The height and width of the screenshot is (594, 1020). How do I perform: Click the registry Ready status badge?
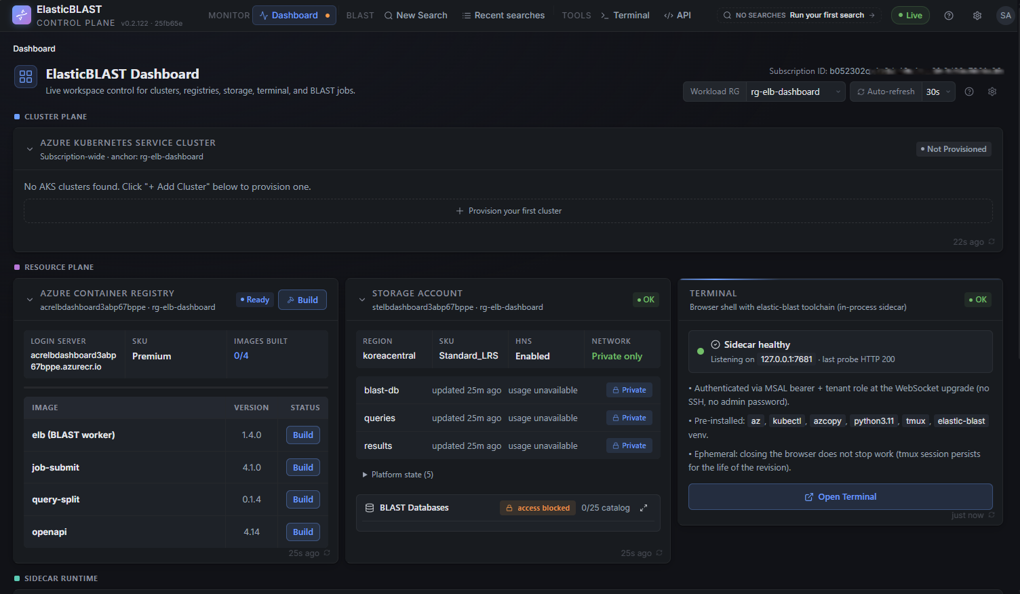pos(255,300)
